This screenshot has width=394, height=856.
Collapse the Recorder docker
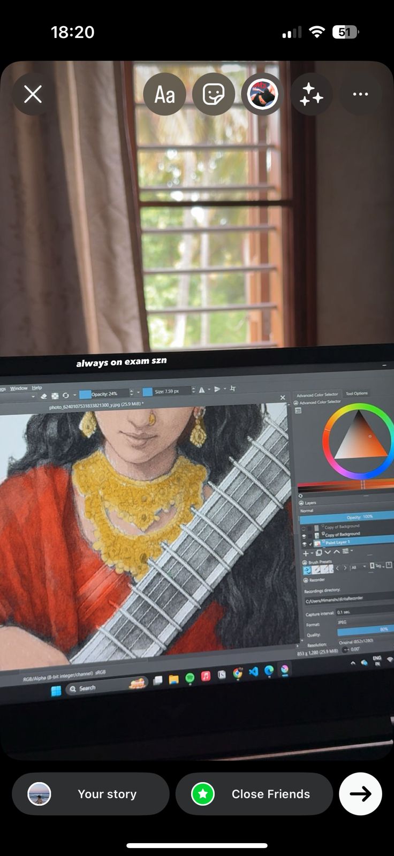coord(306,580)
